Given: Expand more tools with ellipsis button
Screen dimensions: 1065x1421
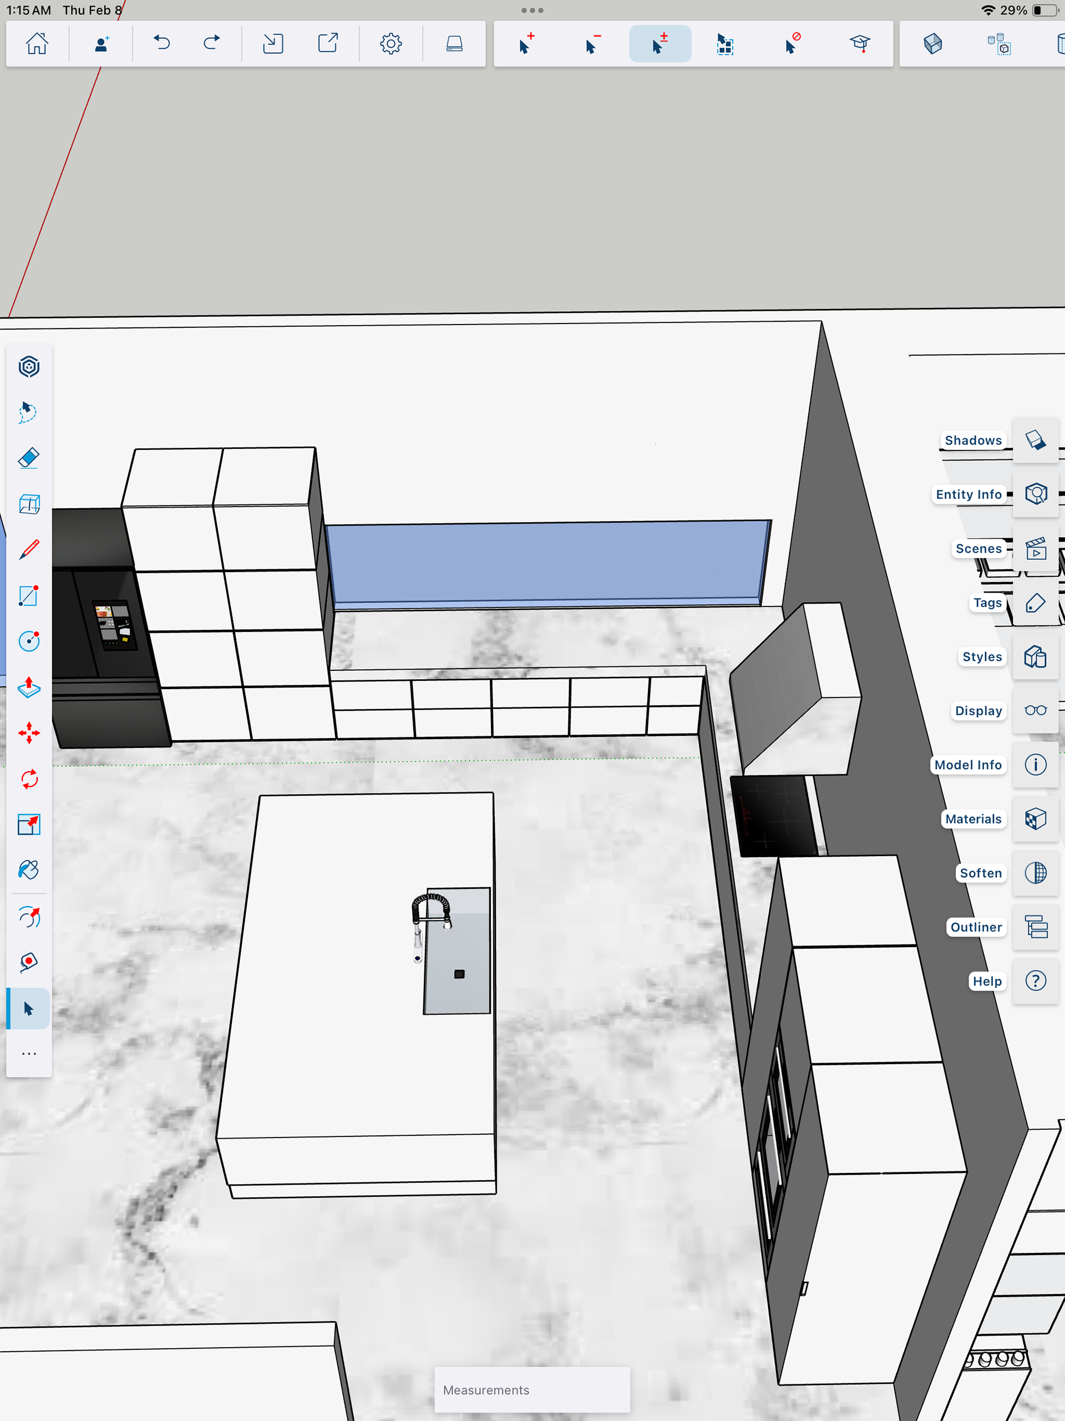Looking at the screenshot, I should tap(29, 1054).
